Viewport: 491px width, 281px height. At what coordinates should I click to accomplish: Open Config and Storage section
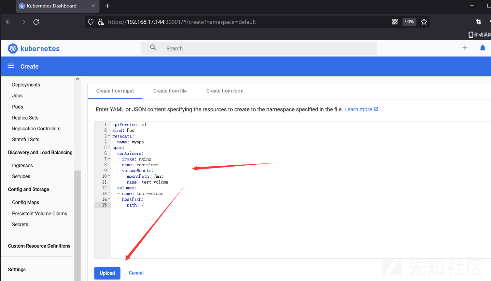coord(29,189)
